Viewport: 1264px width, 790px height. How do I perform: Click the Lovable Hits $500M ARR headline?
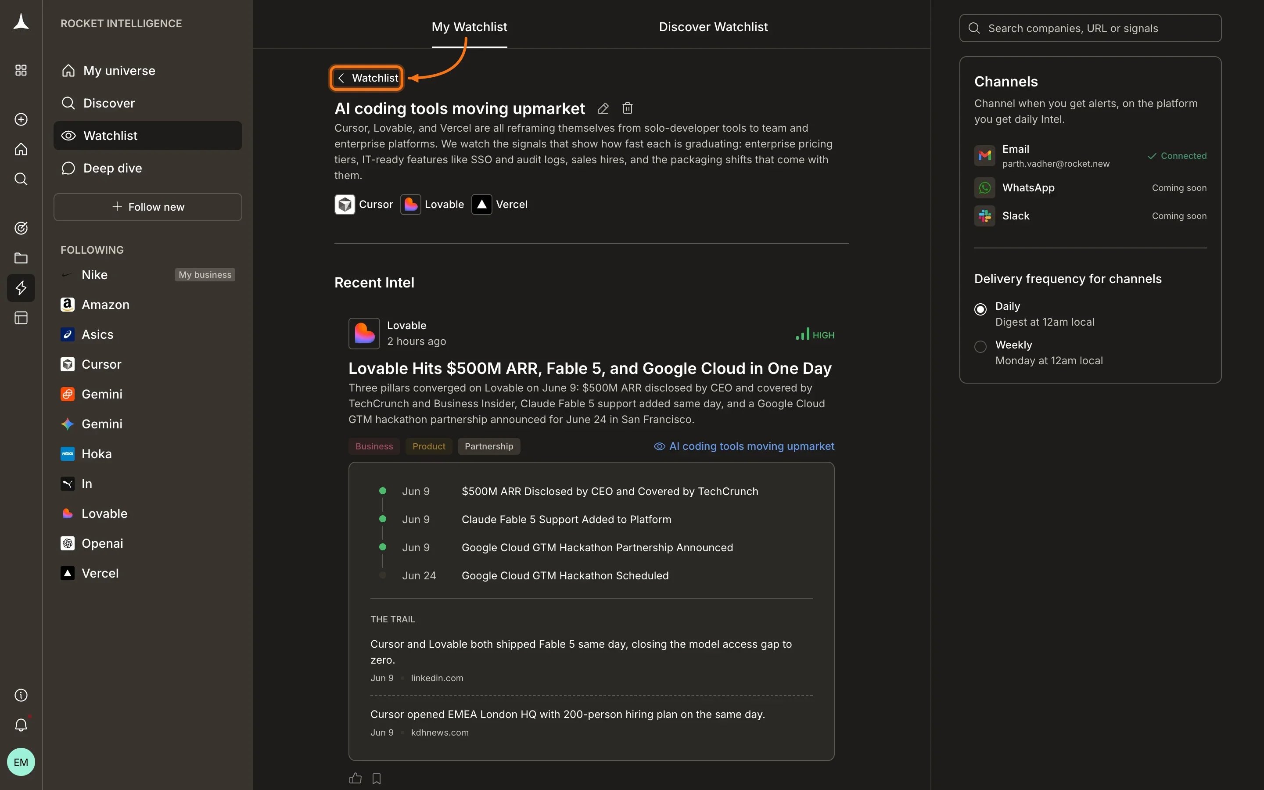click(x=590, y=368)
